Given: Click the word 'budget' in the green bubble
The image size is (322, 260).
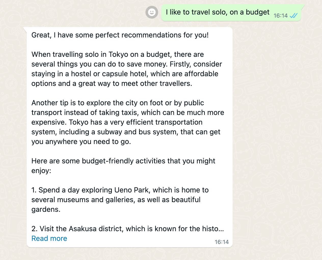Looking at the screenshot, I should tap(258, 12).
